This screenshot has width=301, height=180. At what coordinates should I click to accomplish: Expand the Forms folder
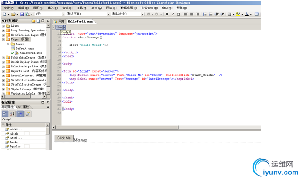8,44
